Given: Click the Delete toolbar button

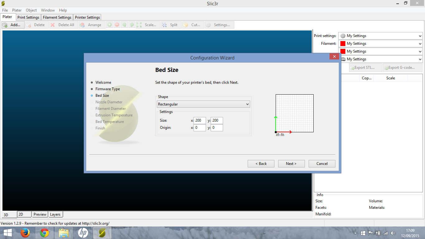Looking at the screenshot, I should [x=37, y=25].
